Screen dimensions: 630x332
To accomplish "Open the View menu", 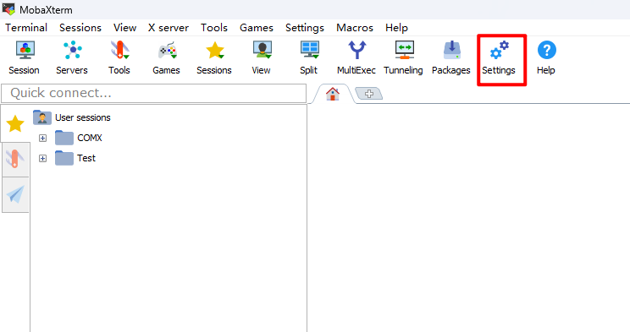I will coord(125,28).
